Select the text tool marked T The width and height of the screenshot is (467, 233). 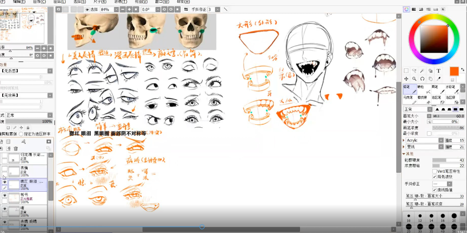(x=439, y=71)
